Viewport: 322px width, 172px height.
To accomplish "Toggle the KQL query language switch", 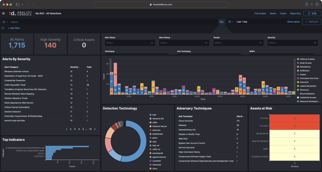I will [222, 22].
